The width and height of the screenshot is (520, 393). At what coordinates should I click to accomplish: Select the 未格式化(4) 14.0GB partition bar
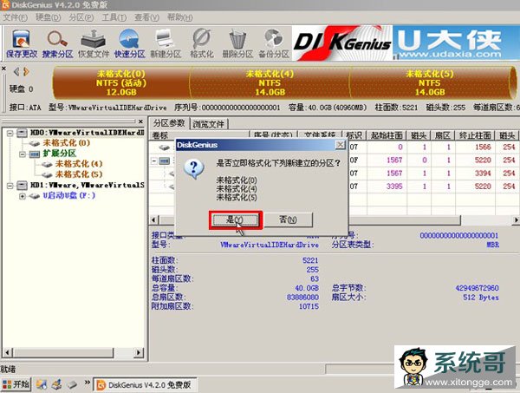click(270, 82)
